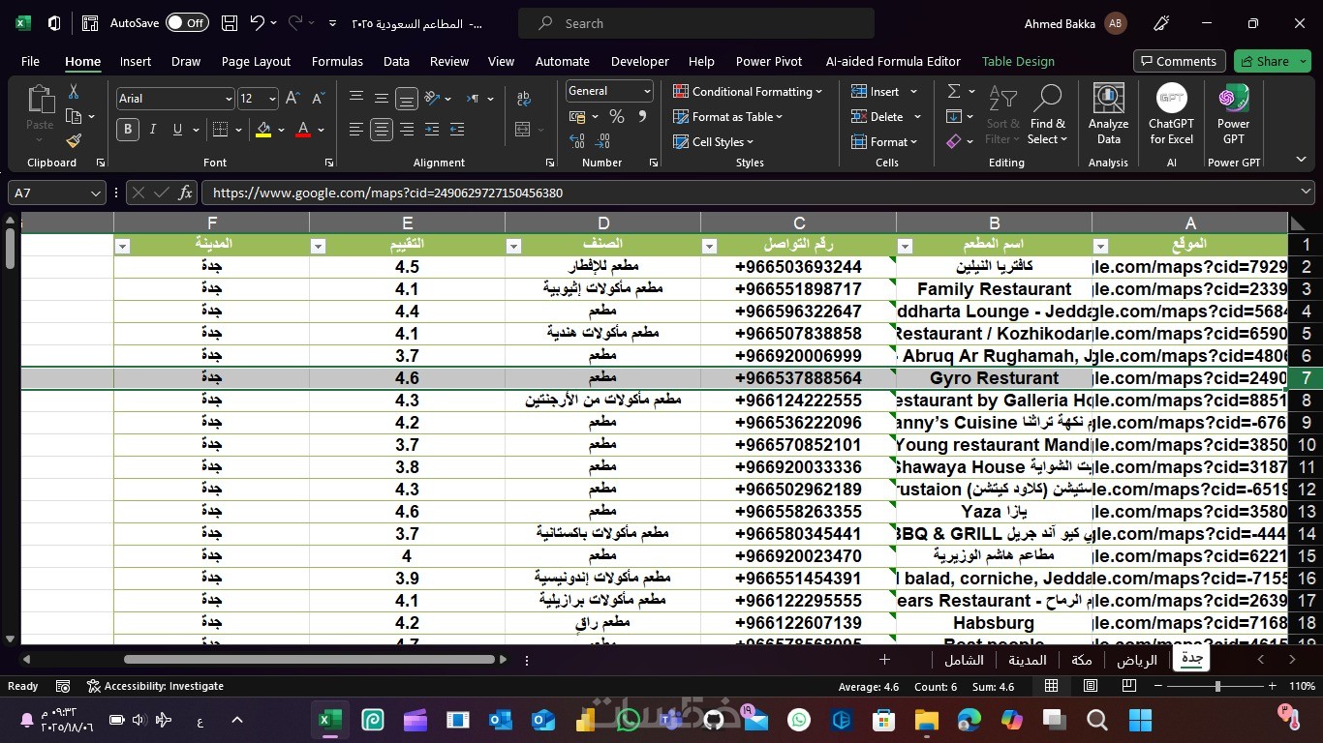Screen dimensions: 1323x743
Task: Open the Formulas ribbon tab
Action: click(x=337, y=61)
